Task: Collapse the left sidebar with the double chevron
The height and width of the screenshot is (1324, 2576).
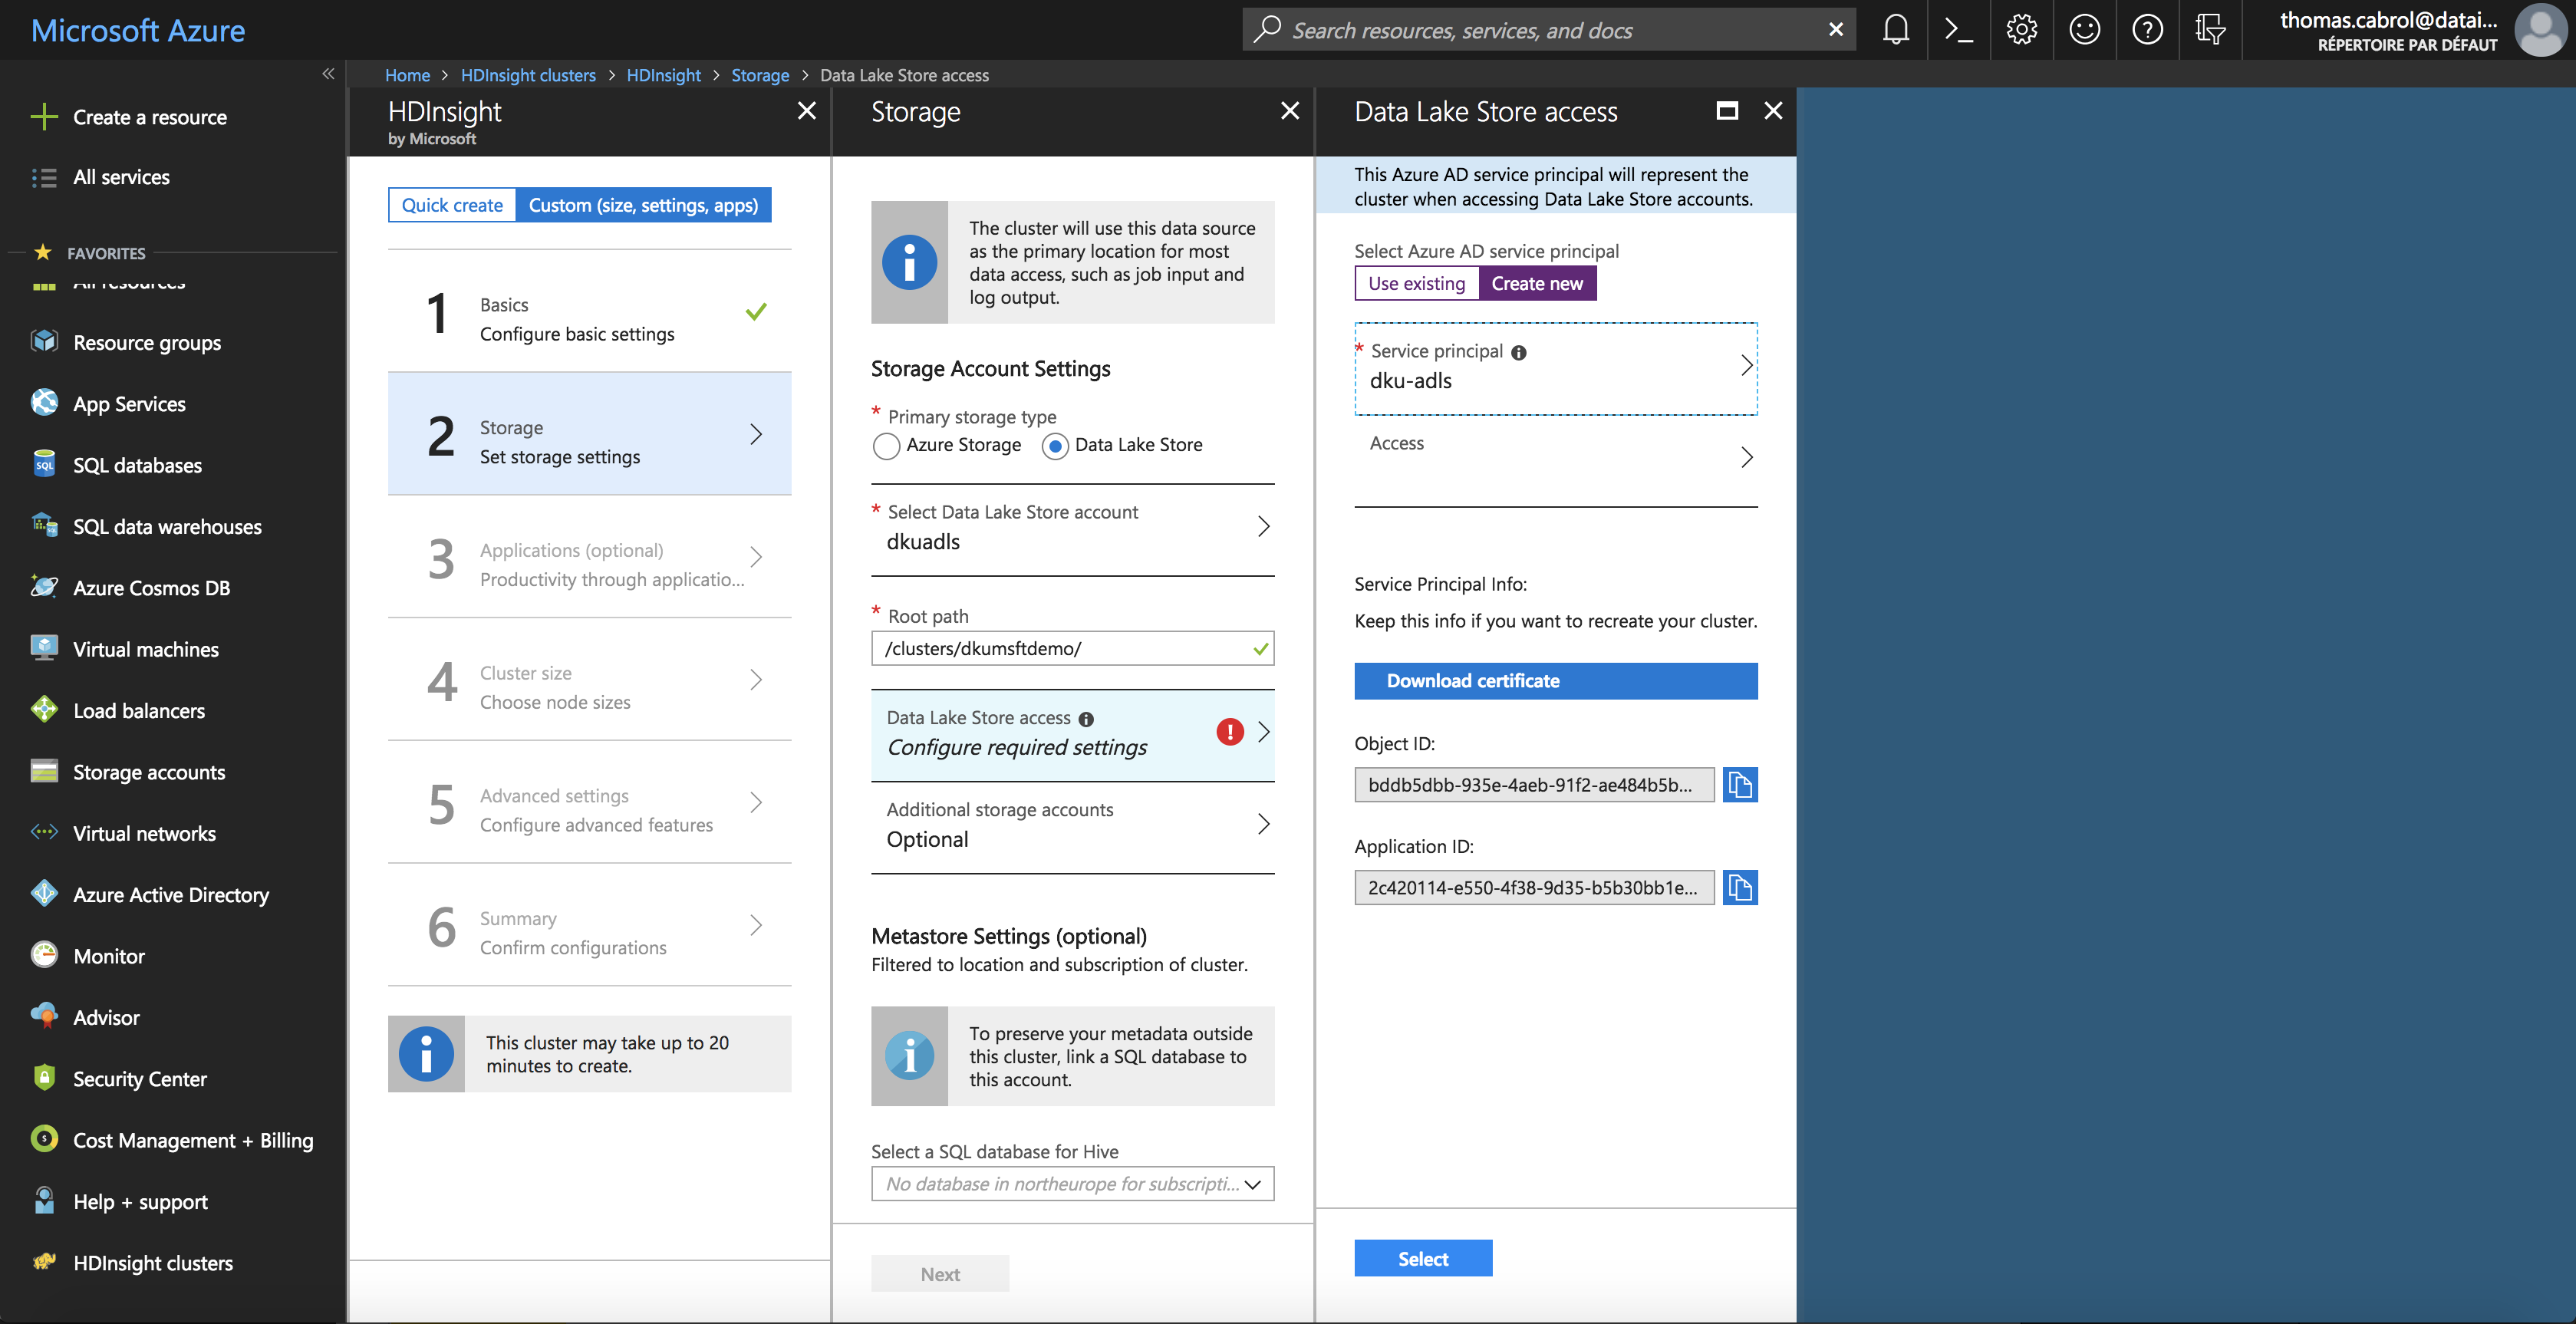Action: click(x=328, y=74)
